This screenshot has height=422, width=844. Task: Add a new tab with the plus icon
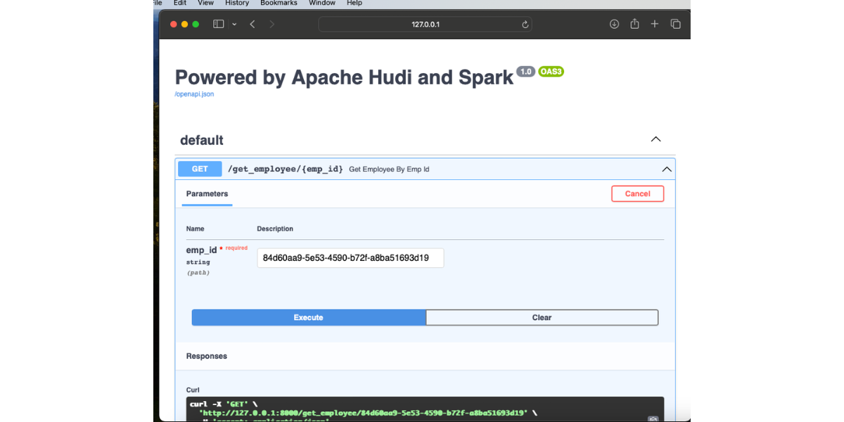[655, 24]
